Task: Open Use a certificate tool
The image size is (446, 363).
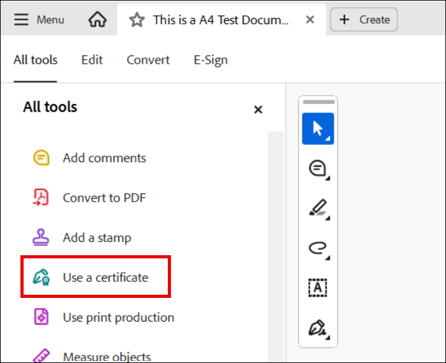Action: coord(105,278)
